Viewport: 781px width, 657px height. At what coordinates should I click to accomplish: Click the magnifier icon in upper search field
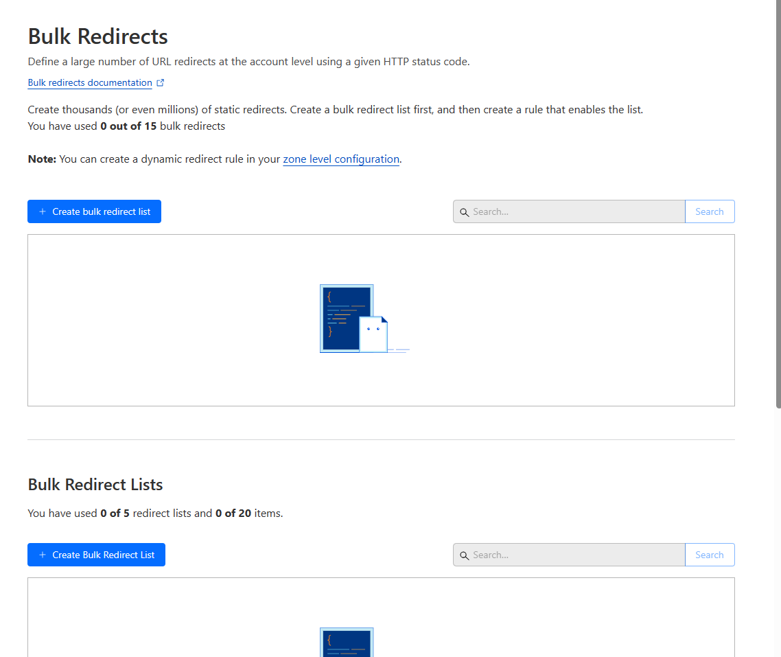(464, 212)
